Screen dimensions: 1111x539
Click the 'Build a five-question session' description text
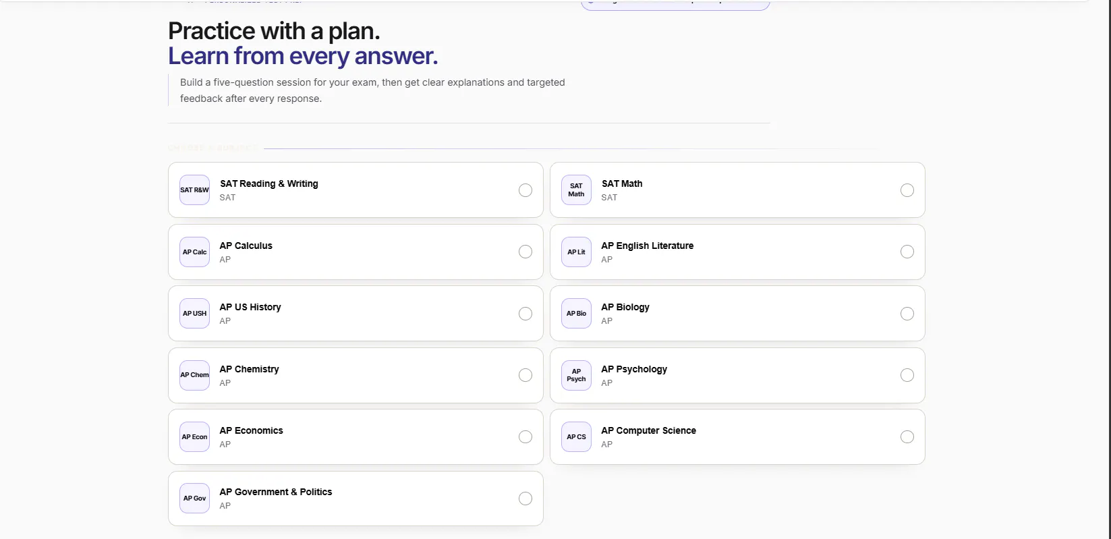(372, 90)
